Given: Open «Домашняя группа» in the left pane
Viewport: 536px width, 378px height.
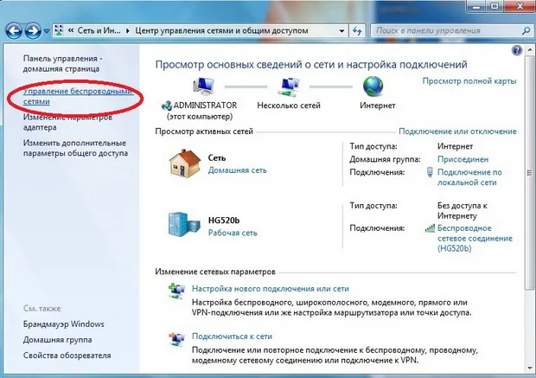Looking at the screenshot, I should [x=57, y=340].
